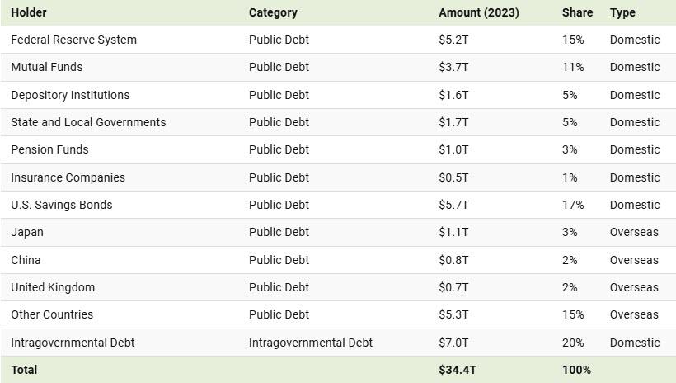Select the Total row label
This screenshot has width=676, height=383.
click(24, 370)
